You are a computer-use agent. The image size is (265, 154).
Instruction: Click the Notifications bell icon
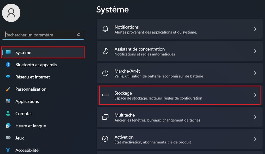pyautogui.click(x=105, y=29)
